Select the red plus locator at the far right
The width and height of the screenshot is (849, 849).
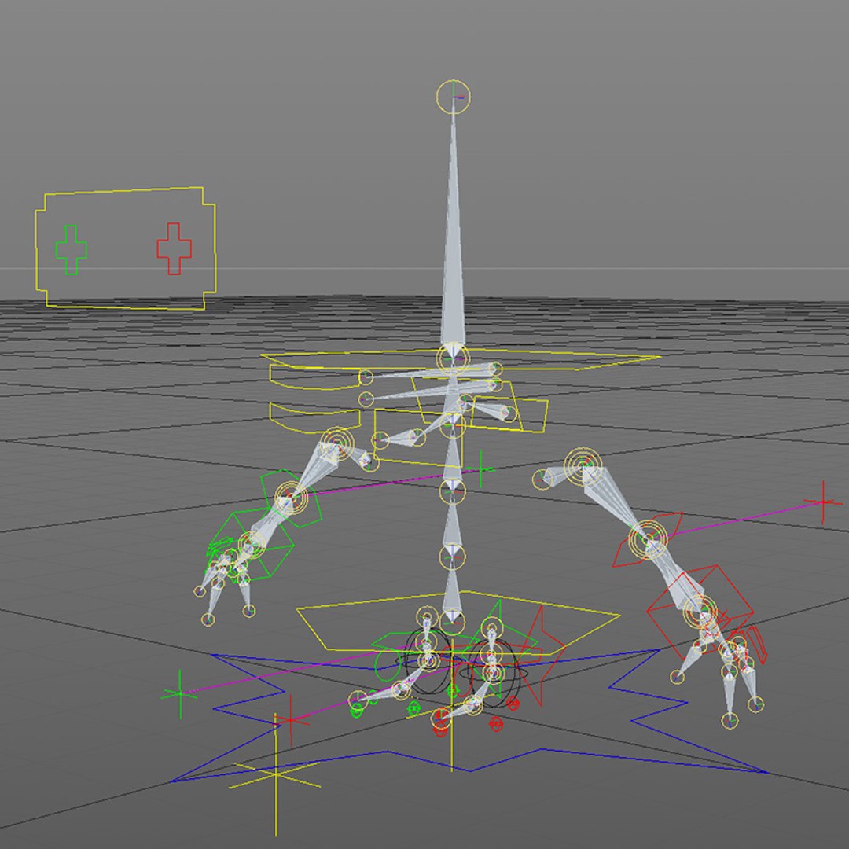[x=823, y=502]
